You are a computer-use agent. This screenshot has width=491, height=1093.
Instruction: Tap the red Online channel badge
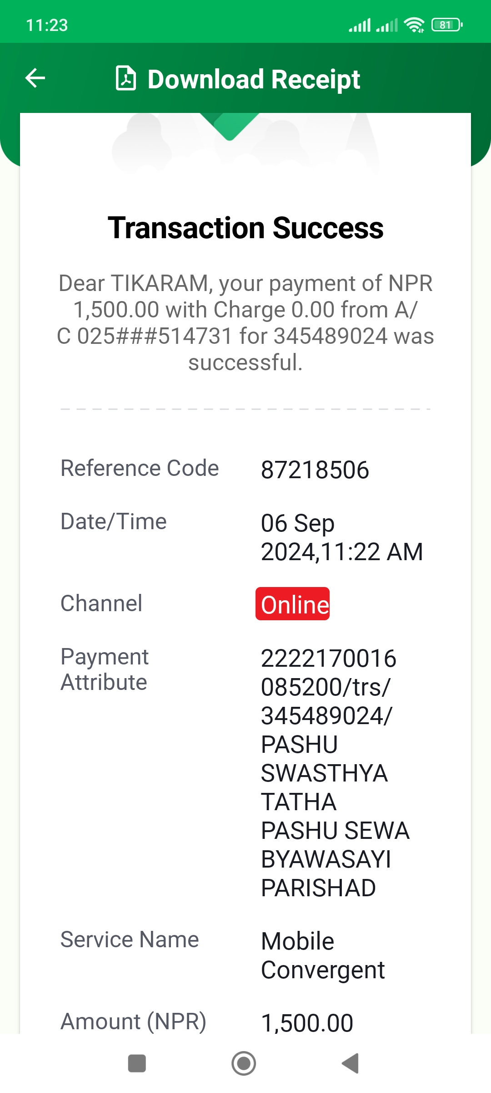pyautogui.click(x=292, y=604)
